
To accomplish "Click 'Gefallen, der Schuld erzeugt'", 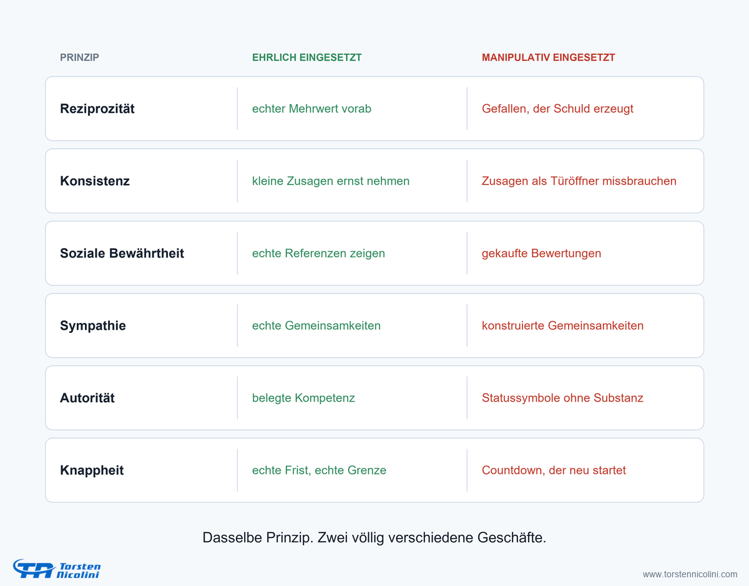I will (557, 108).
